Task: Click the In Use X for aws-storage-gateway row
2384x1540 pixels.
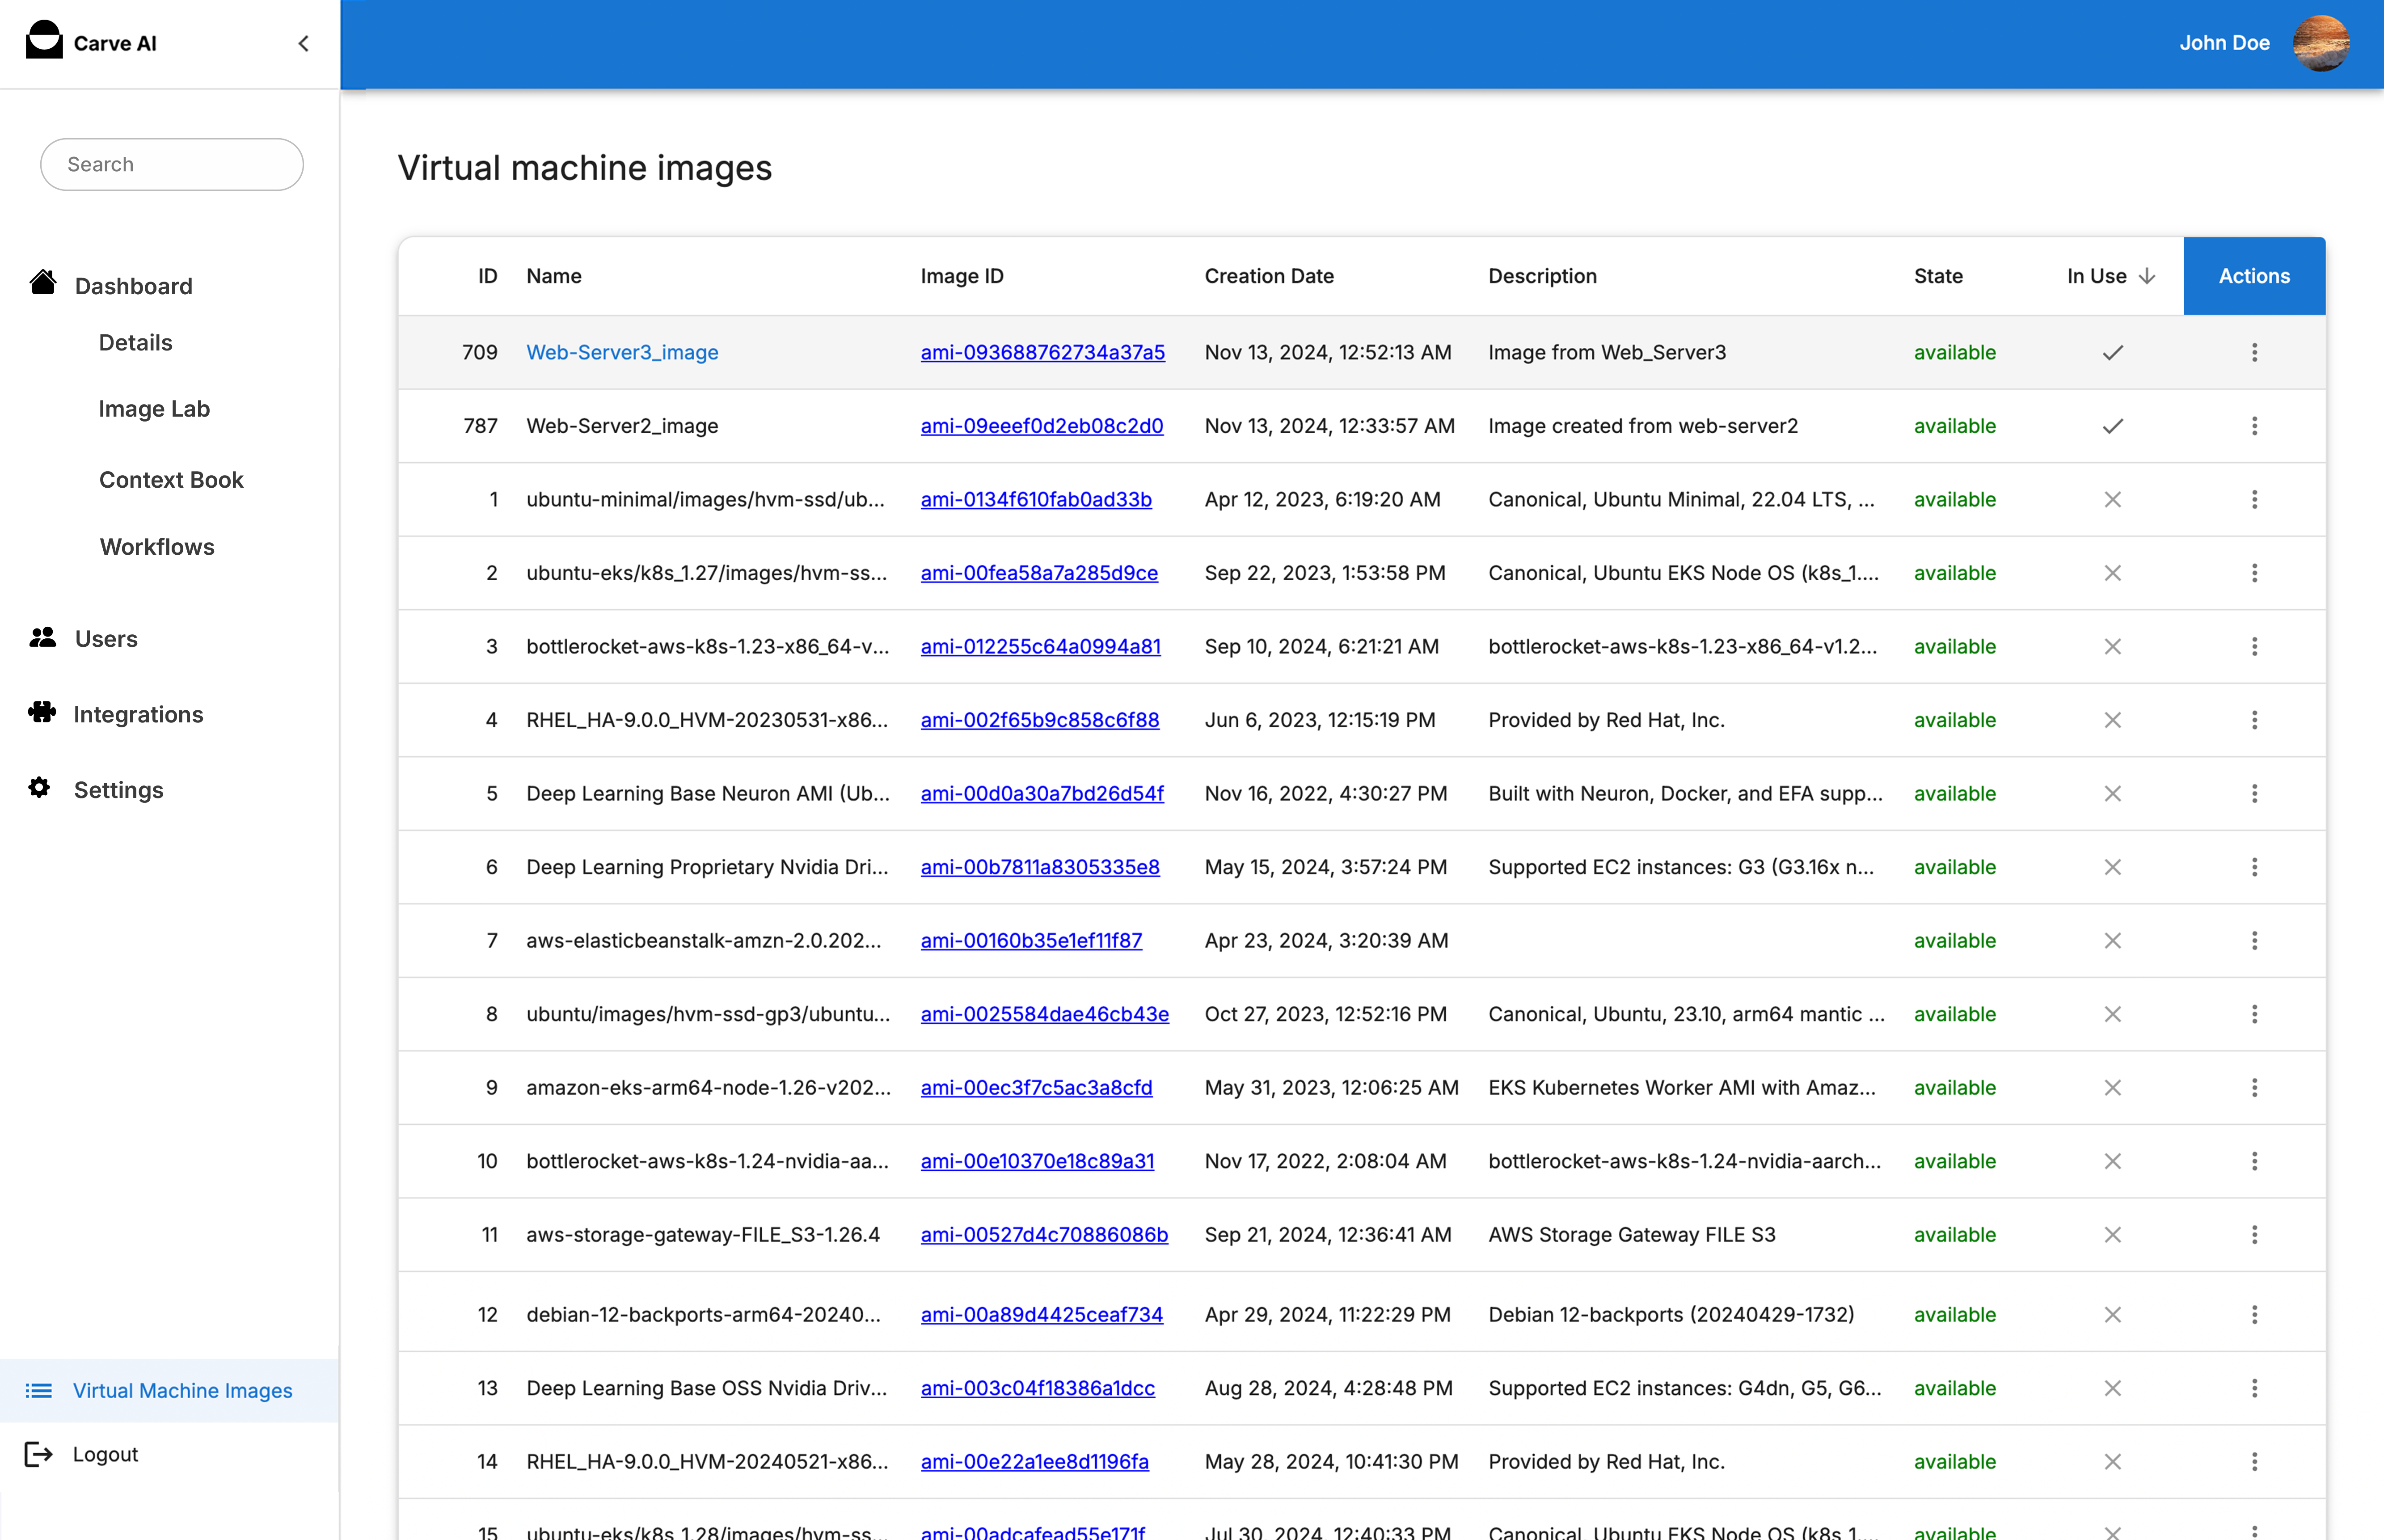Action: (2112, 1235)
